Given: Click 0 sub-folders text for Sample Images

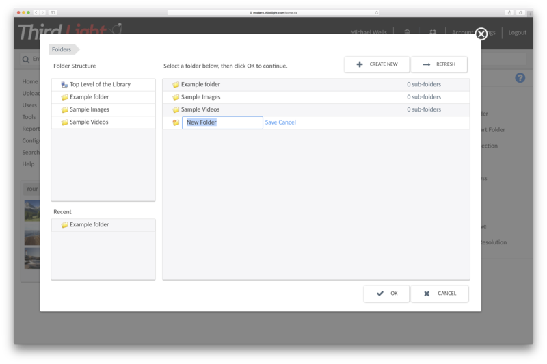Looking at the screenshot, I should point(424,97).
